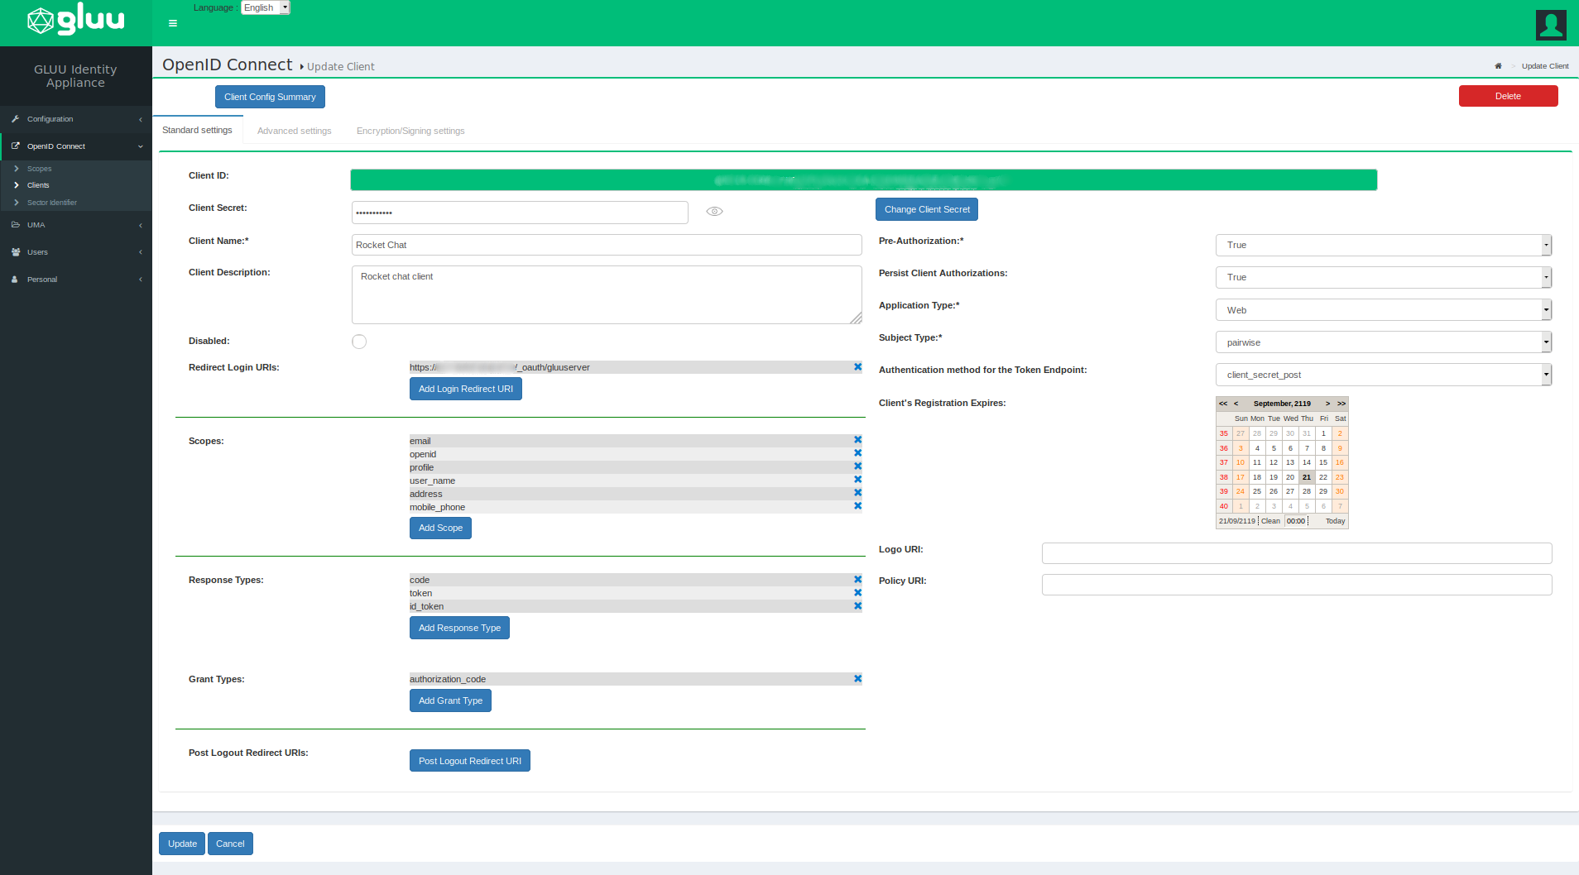Expand the Configuration sidebar menu
The image size is (1579, 875).
coord(76,119)
